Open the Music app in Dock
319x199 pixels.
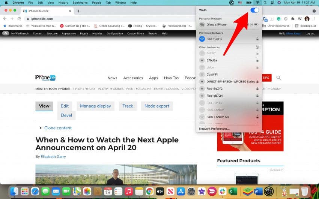[129, 192]
